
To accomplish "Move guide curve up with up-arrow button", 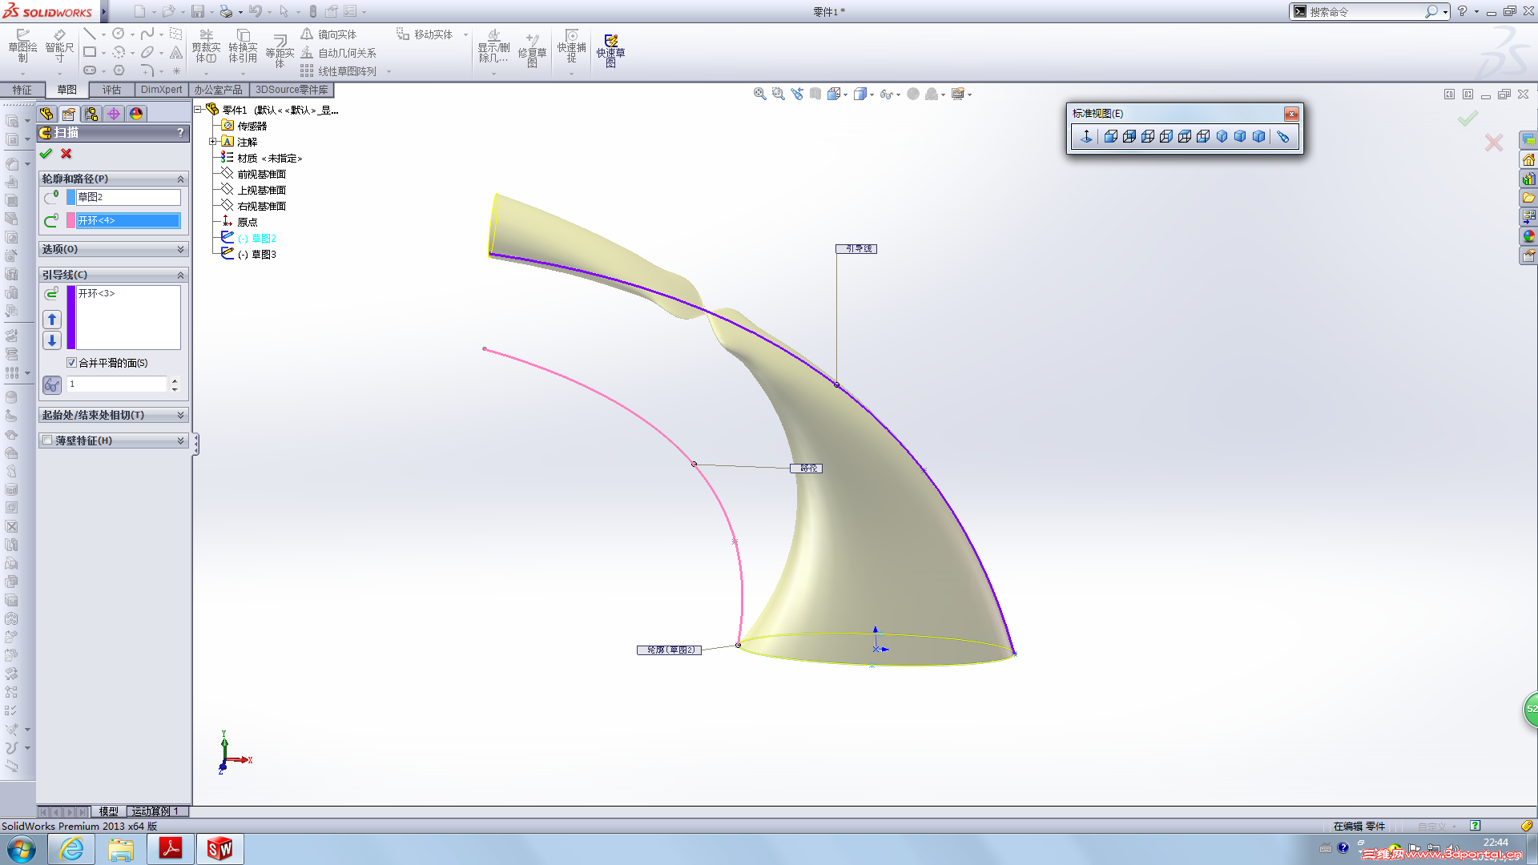I will click(x=52, y=320).
